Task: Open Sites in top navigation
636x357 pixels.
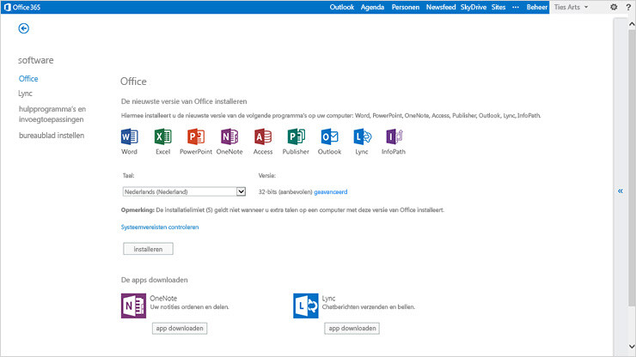Action: (498, 7)
